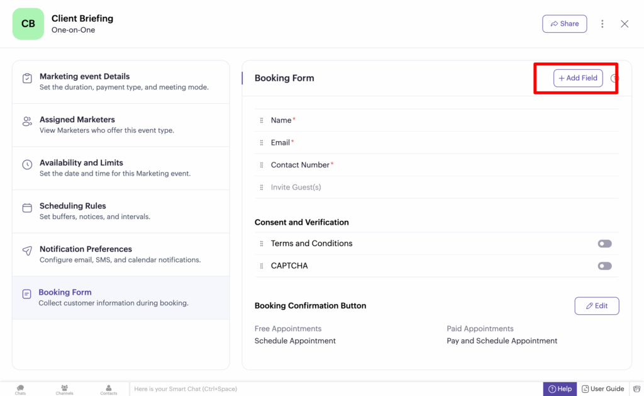Turn on the CAPTCHA toggle
The image size is (644, 396).
[604, 266]
